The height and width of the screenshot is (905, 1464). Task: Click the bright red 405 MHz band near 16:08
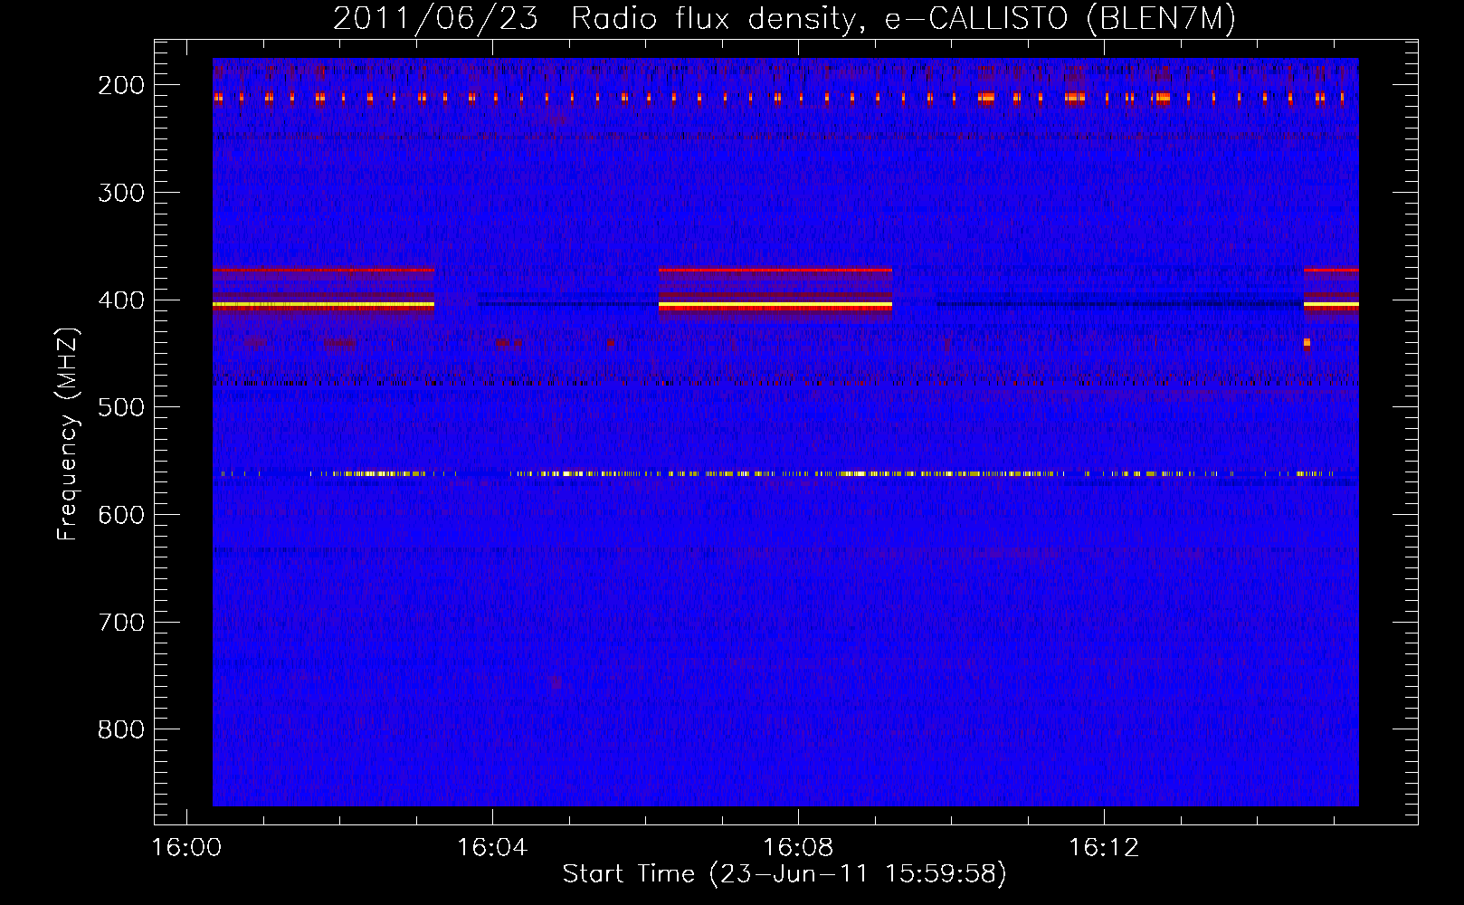(x=775, y=307)
